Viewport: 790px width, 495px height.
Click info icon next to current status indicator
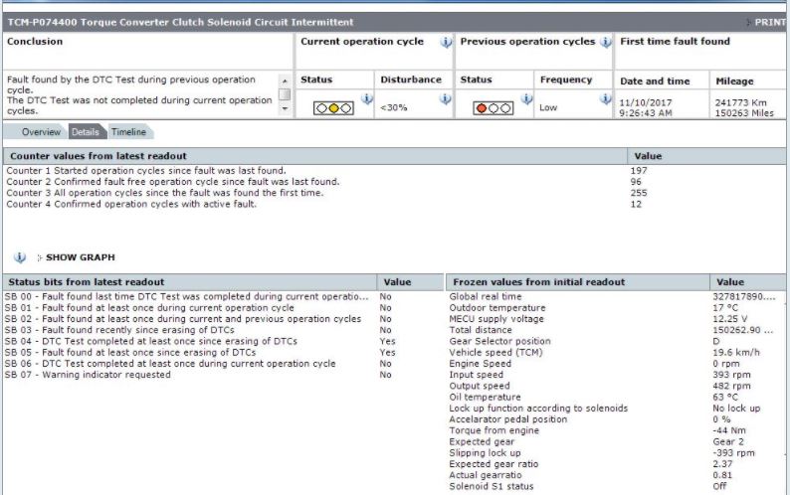pyautogui.click(x=367, y=98)
